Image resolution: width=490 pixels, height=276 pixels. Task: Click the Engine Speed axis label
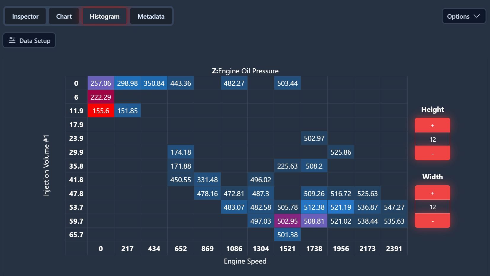(245, 261)
